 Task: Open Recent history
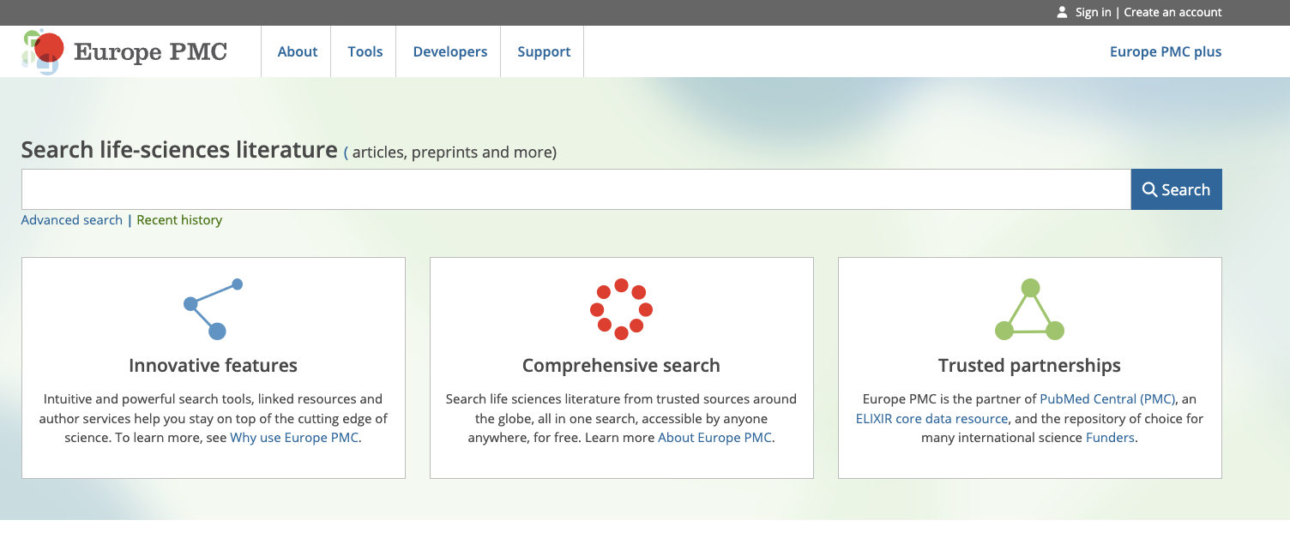point(179,220)
